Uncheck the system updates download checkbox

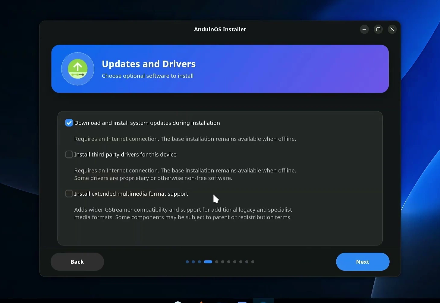click(x=69, y=123)
